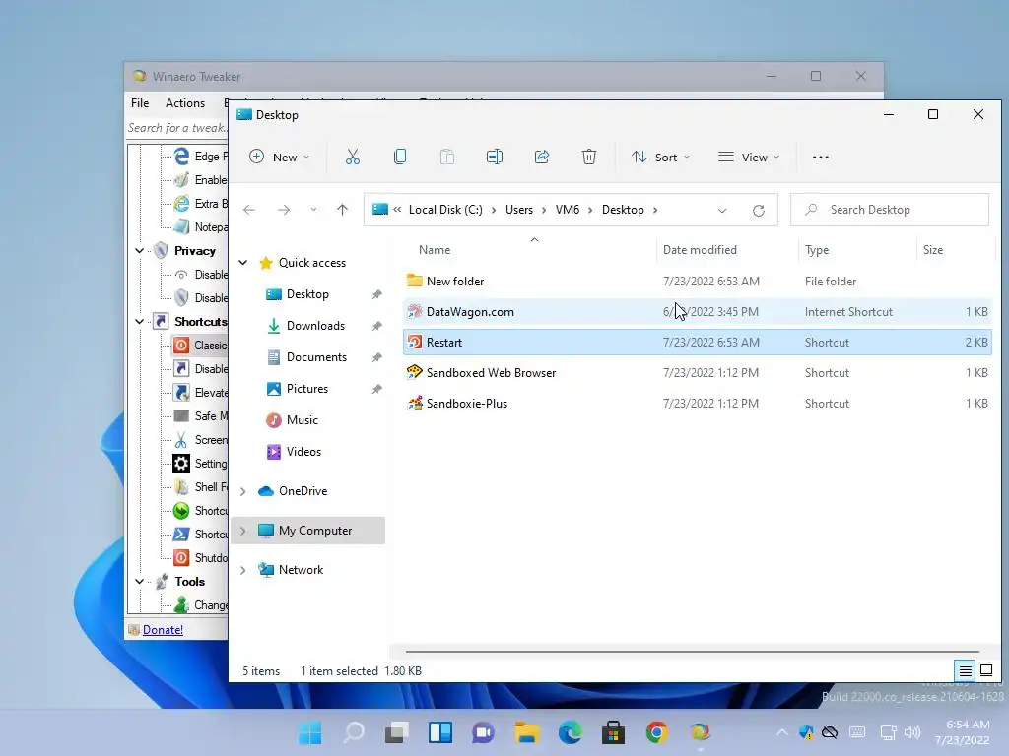Image resolution: width=1009 pixels, height=756 pixels.
Task: Click the horizontal scrollbar in file list
Action: point(693,652)
